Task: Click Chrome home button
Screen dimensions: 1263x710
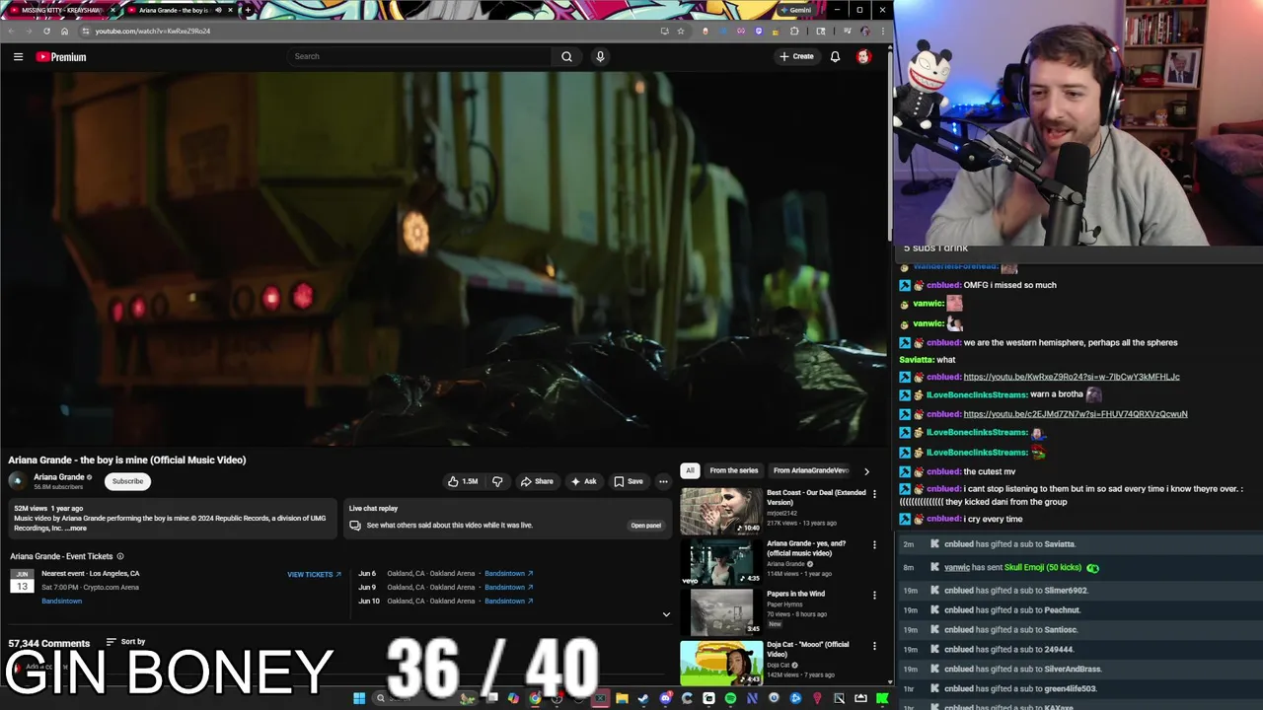Action: pyautogui.click(x=64, y=31)
